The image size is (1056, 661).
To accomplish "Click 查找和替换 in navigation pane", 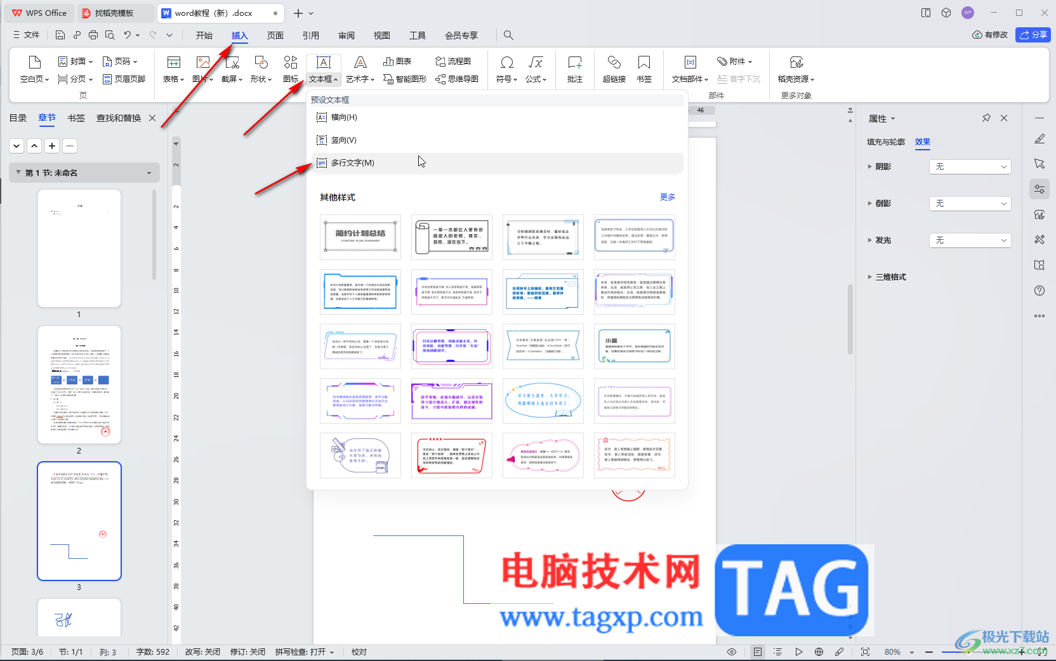I will pyautogui.click(x=119, y=118).
